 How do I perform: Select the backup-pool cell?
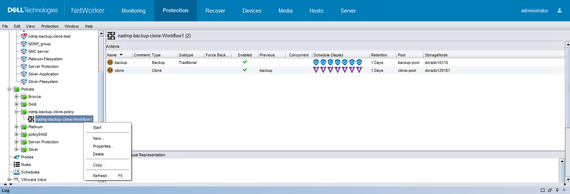click(409, 63)
